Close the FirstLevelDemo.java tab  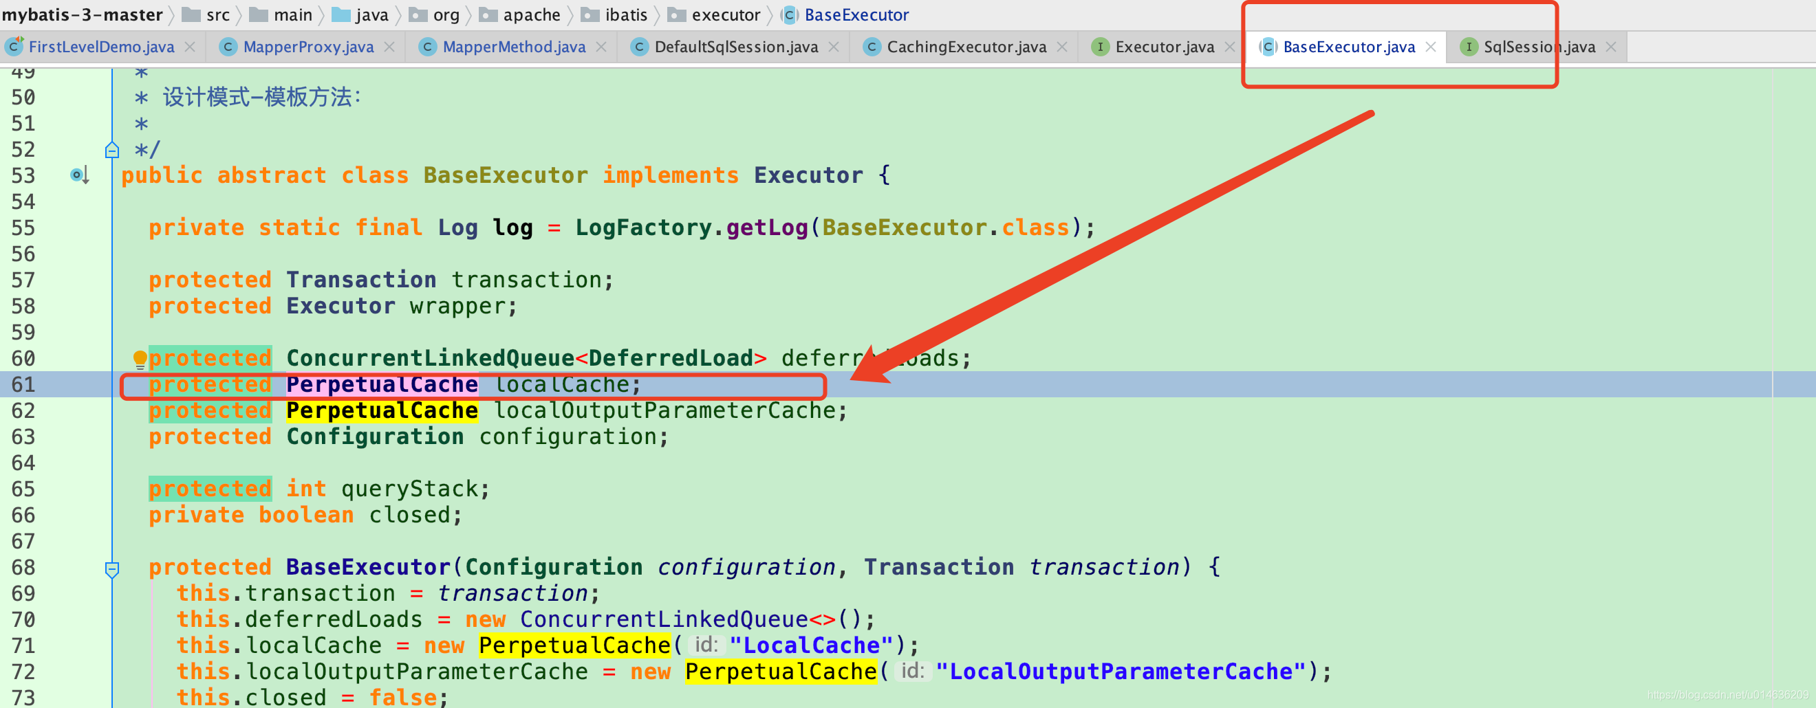pos(190,47)
